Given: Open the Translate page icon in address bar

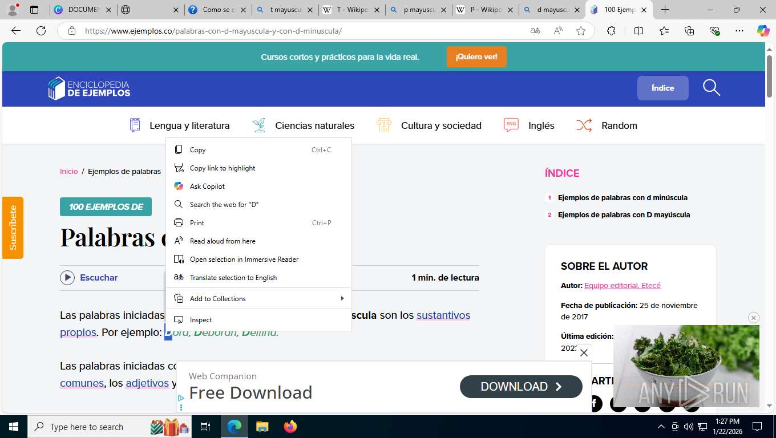Looking at the screenshot, I should pyautogui.click(x=535, y=31).
